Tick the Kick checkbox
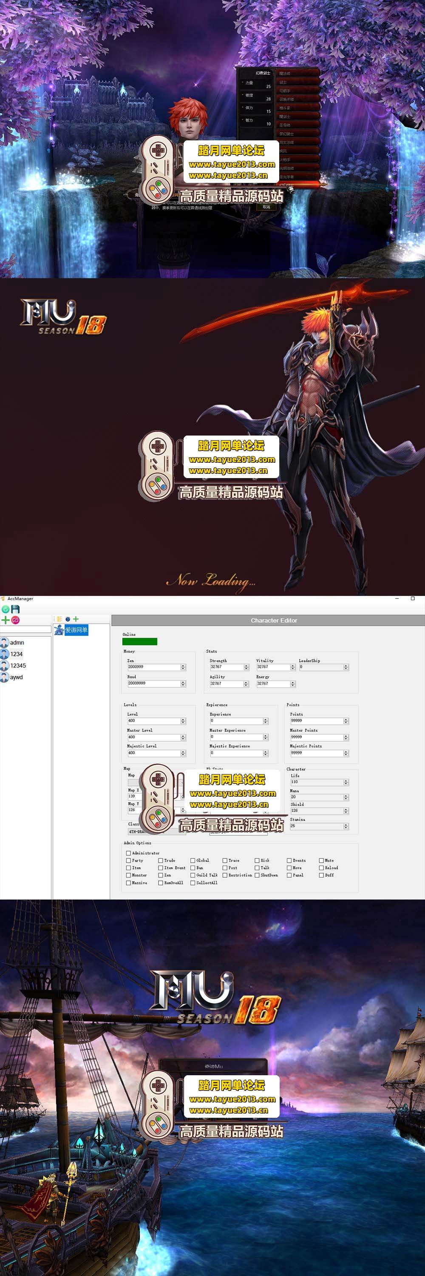The height and width of the screenshot is (1276, 425). tap(257, 860)
